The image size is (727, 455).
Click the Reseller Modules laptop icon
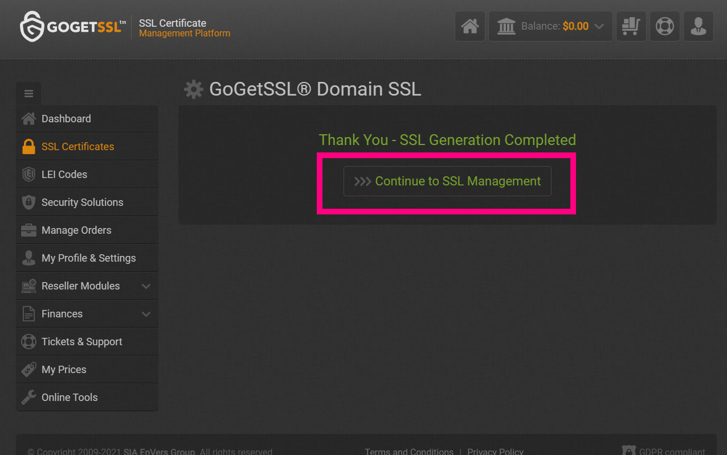28,286
